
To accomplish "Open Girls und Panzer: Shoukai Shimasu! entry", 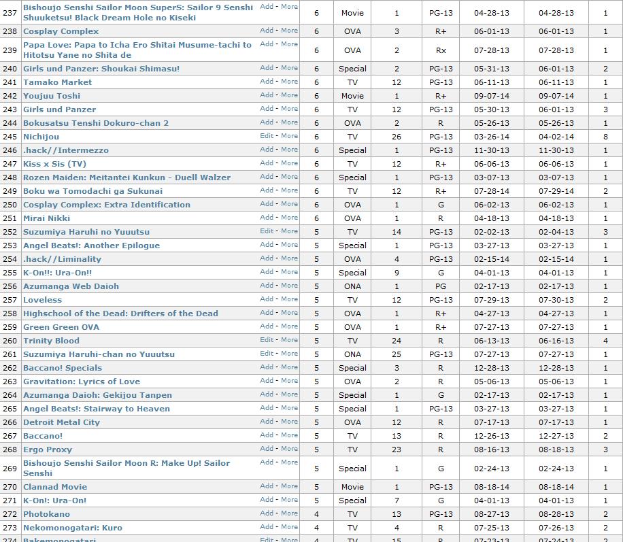I will click(101, 69).
